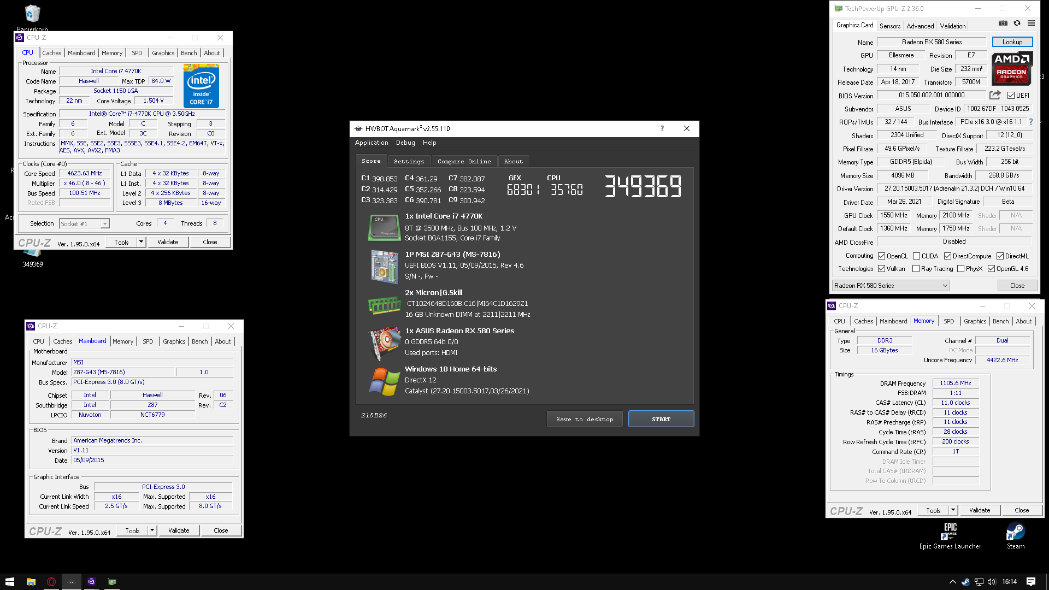Open the Debug menu in Aquamark
1049x590 pixels.
click(x=405, y=143)
